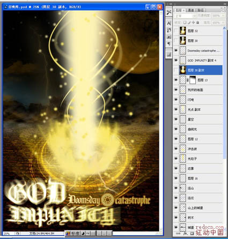This screenshot has height=239, width=228.
Task: Hide the 星空 layer
Action: pos(176,119)
